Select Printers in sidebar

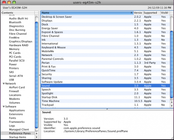[14, 68]
